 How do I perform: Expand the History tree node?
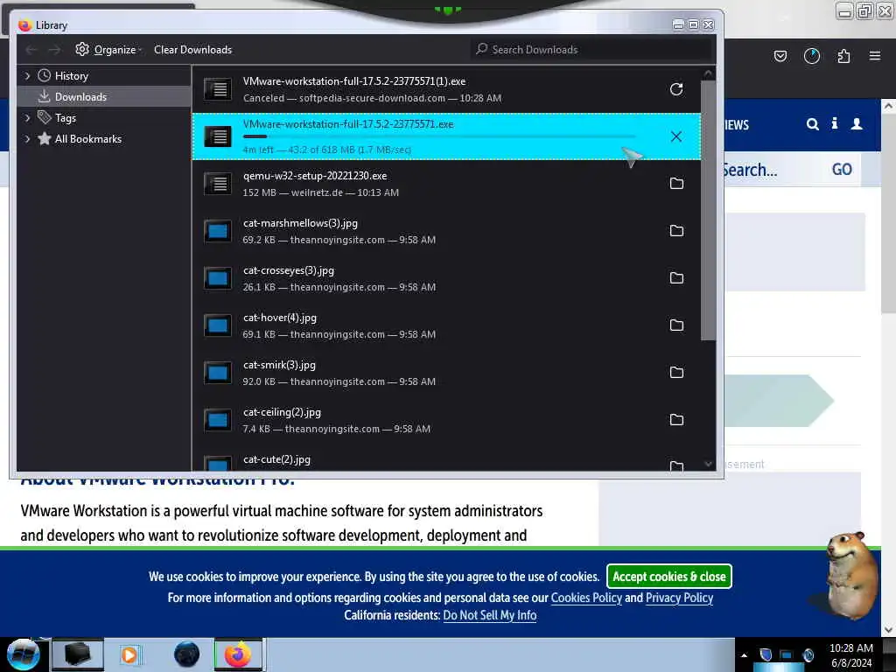[x=27, y=76]
